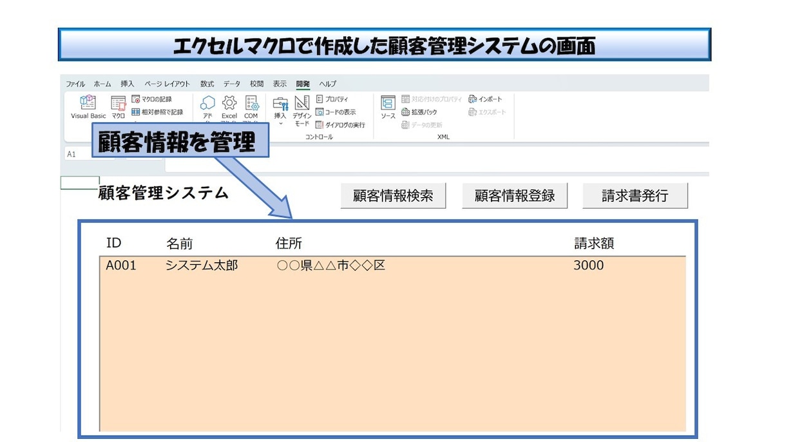Select the active cell A1
Viewport: 786px width, 442px height.
(x=80, y=182)
